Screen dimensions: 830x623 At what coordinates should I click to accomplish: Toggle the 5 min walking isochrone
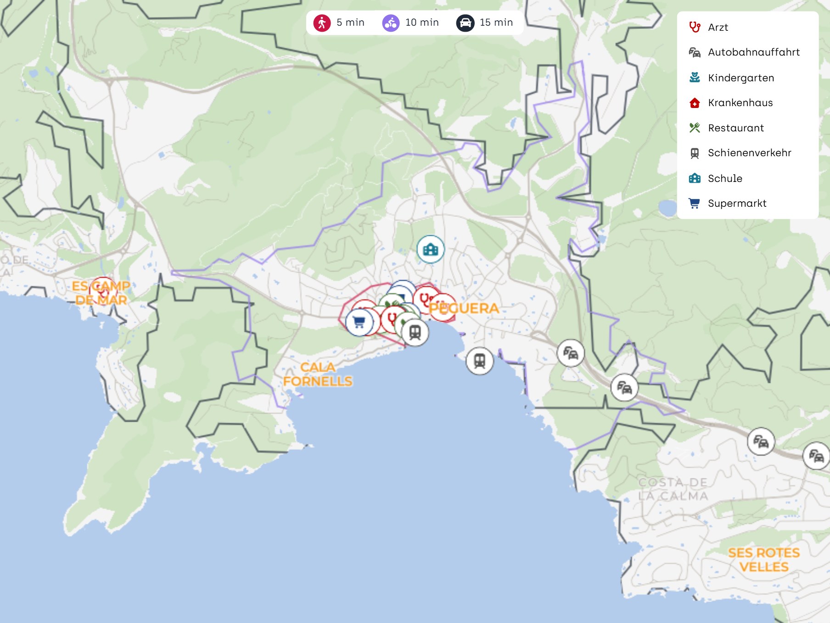pos(339,23)
